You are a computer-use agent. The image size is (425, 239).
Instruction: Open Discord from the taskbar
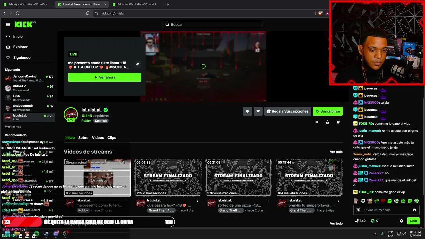(x=56, y=234)
